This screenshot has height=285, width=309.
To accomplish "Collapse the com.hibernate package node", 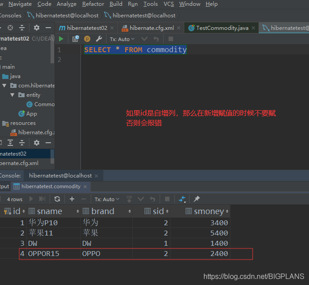I will tap(4, 86).
